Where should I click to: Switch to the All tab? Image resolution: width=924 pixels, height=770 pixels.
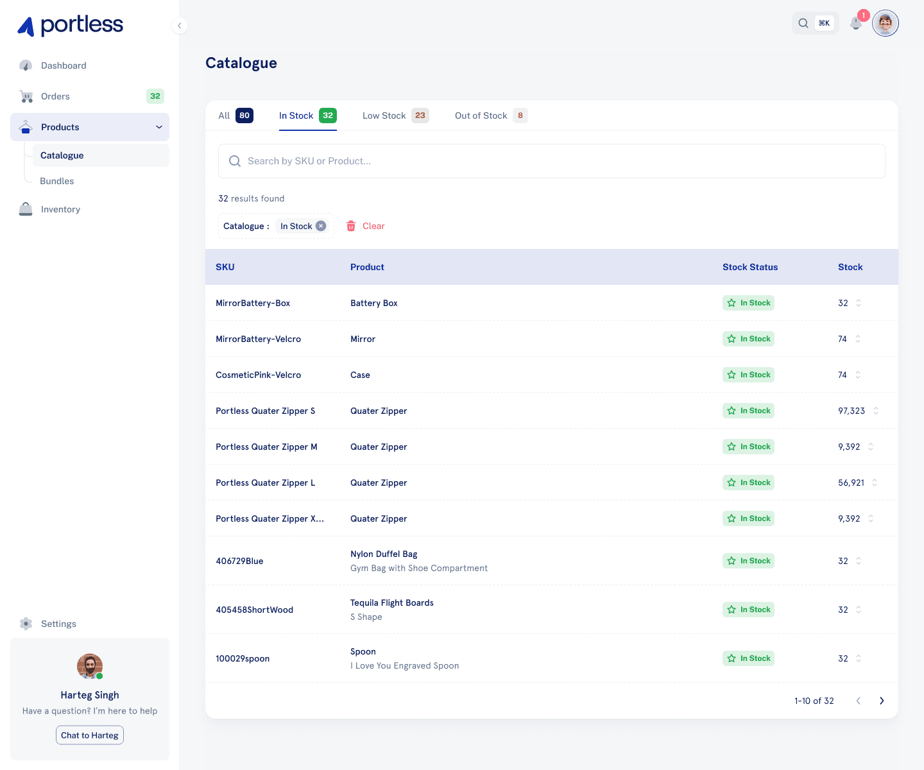[235, 116]
